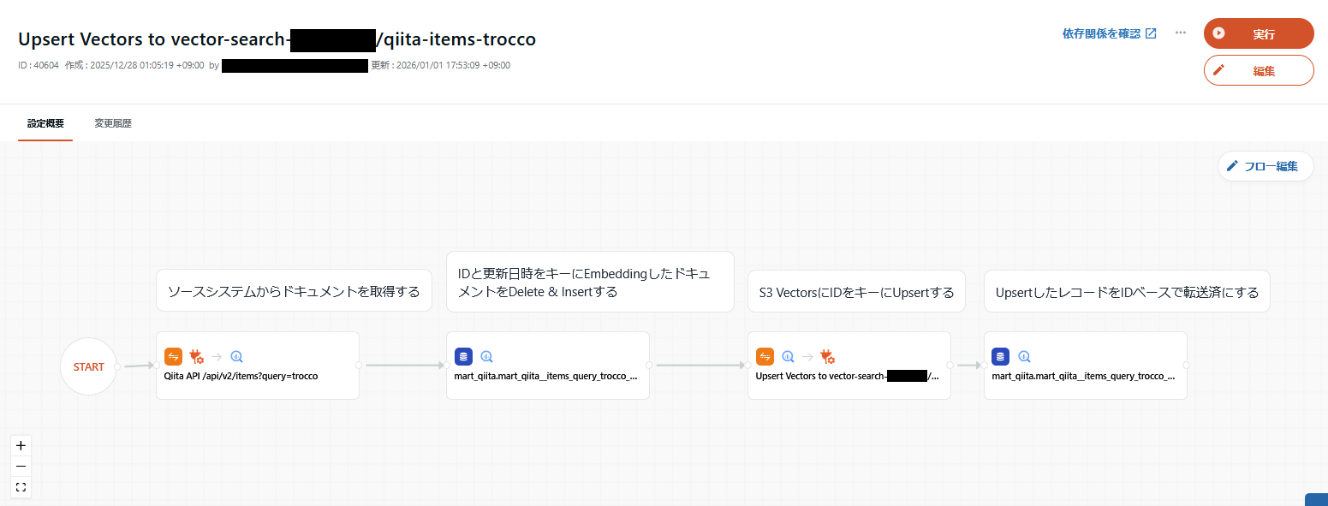Image resolution: width=1328 pixels, height=506 pixels.
Task: Fit the flow to screen view
Action: pos(21,486)
